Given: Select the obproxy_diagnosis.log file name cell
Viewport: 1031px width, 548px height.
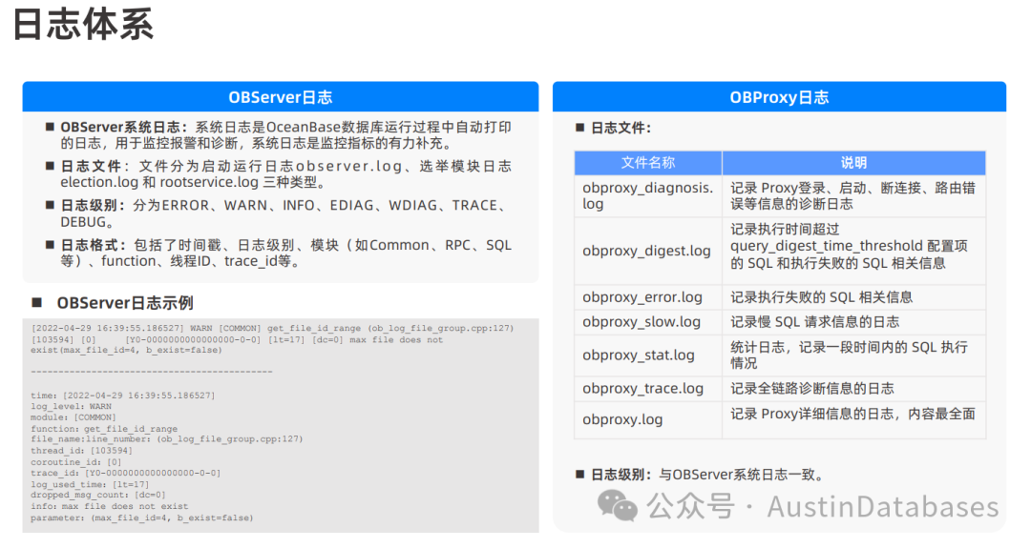Looking at the screenshot, I should tap(647, 195).
